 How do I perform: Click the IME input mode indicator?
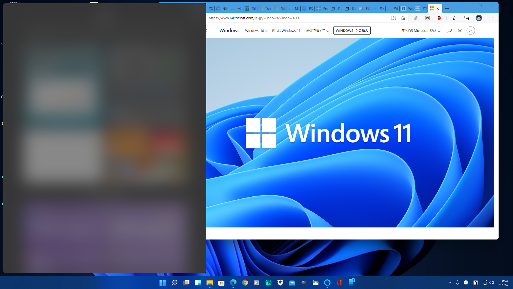[476, 283]
